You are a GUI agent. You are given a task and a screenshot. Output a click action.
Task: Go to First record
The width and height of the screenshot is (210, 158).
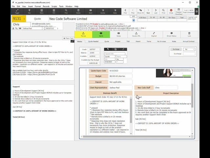(x=125, y=11)
